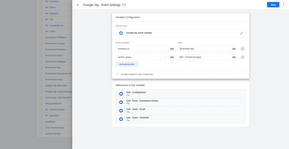Click the {{Container ID}} value field

[204, 49]
